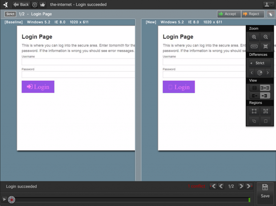The height and width of the screenshot is (206, 276).
Task: Open the rectangle region creation tool
Action: pos(254,111)
